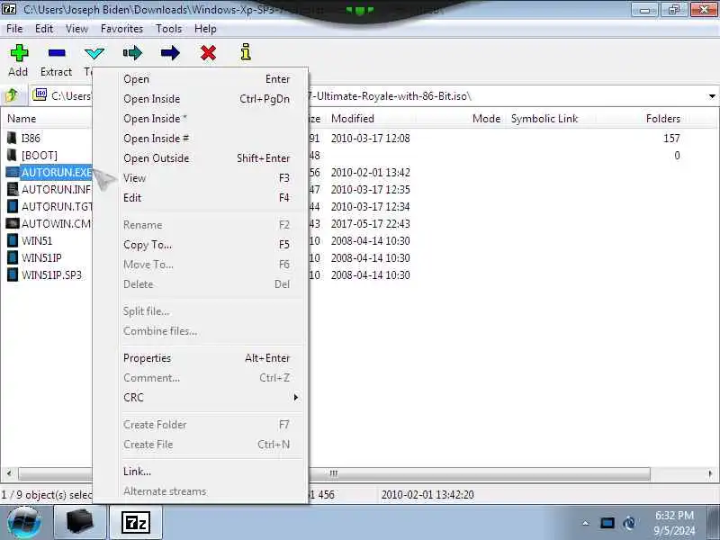This screenshot has width=720, height=540.
Task: Click the 7-Zip taskbar button
Action: tap(136, 523)
